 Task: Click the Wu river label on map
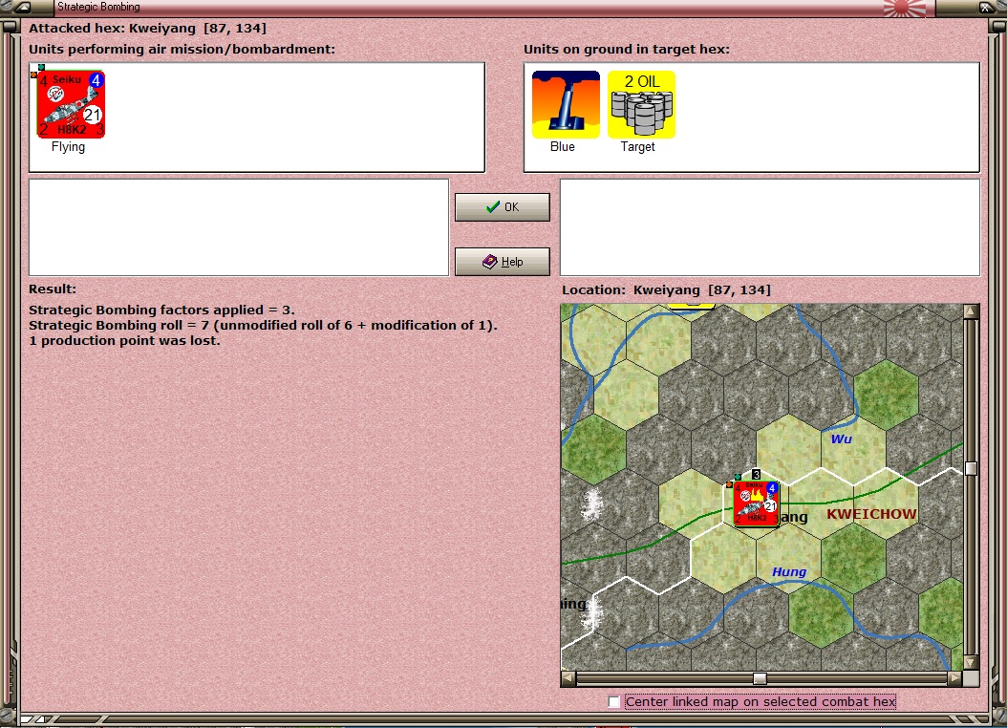pyautogui.click(x=841, y=439)
